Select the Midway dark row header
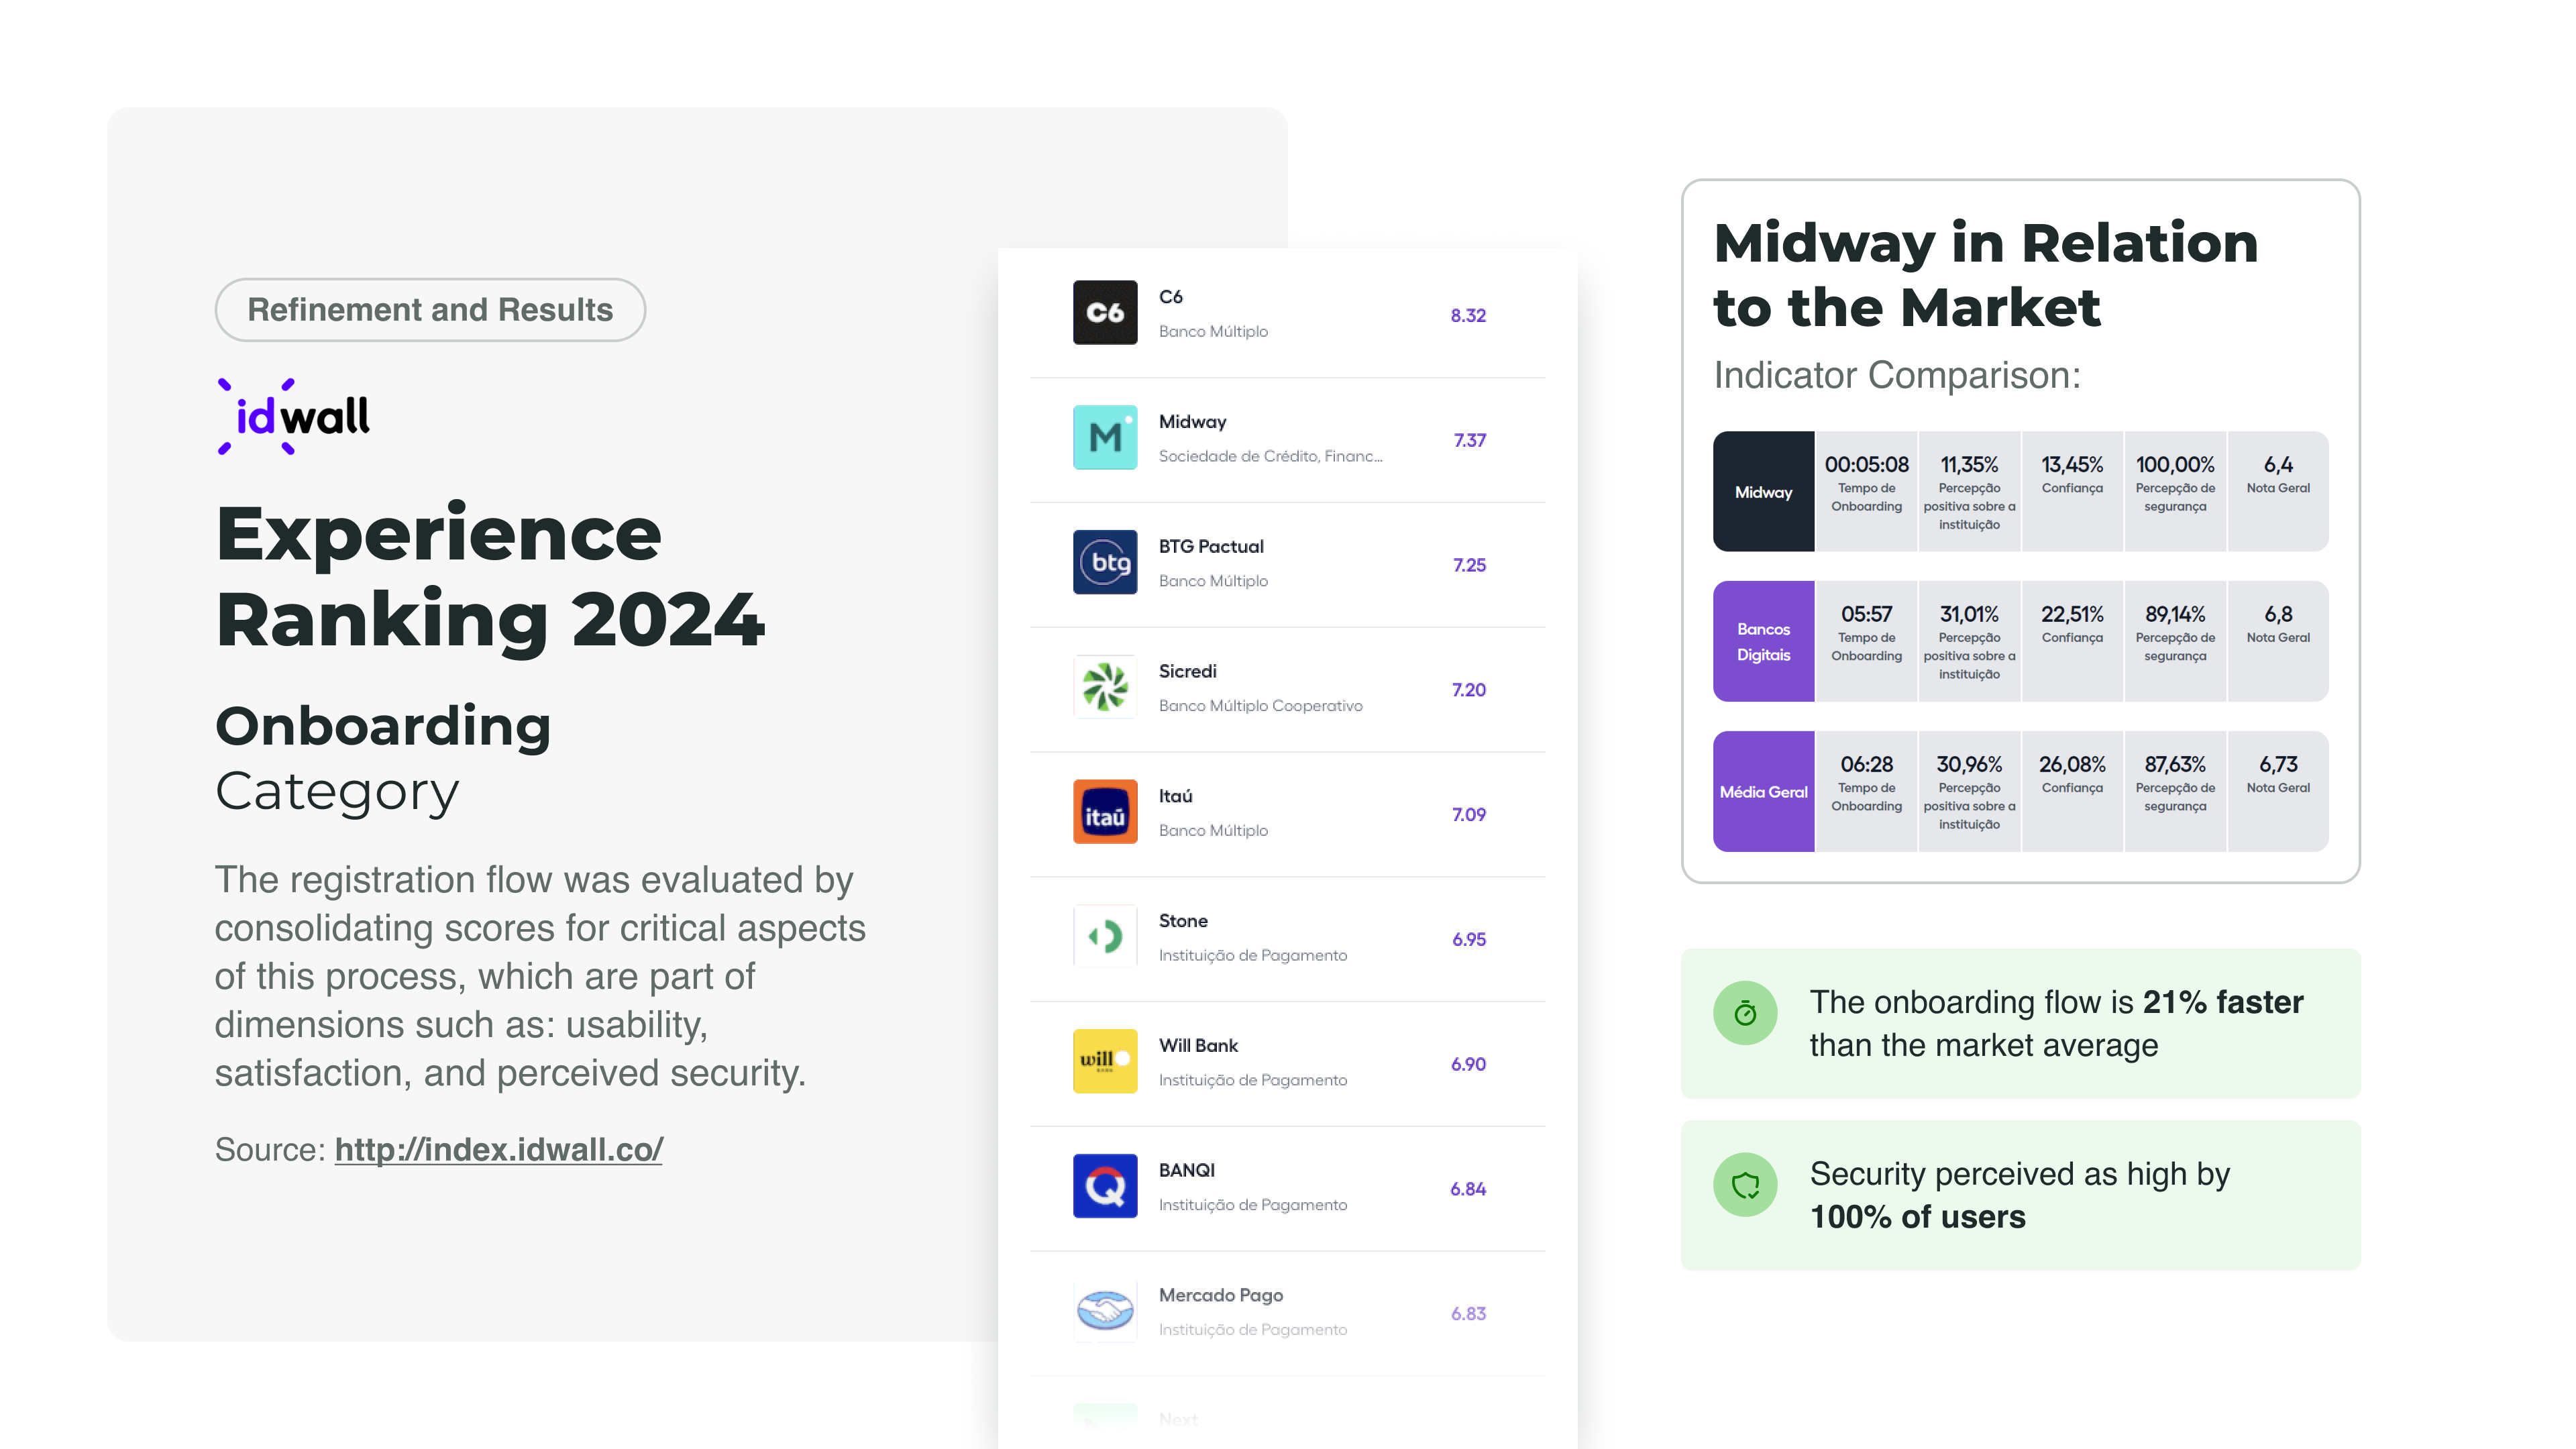This screenshot has height=1449, width=2576. point(1763,492)
